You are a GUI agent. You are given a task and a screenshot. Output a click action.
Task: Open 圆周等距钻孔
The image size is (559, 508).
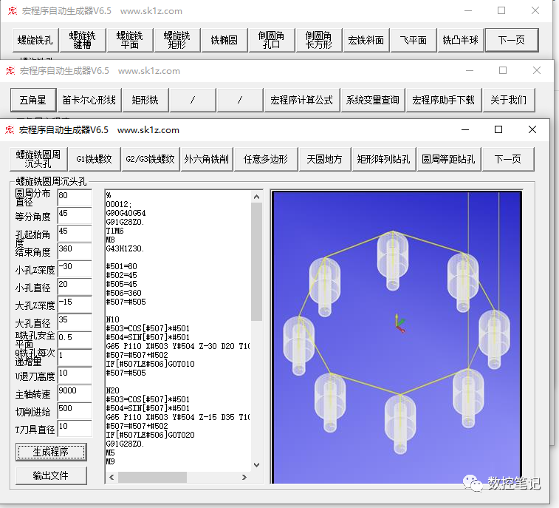point(449,159)
